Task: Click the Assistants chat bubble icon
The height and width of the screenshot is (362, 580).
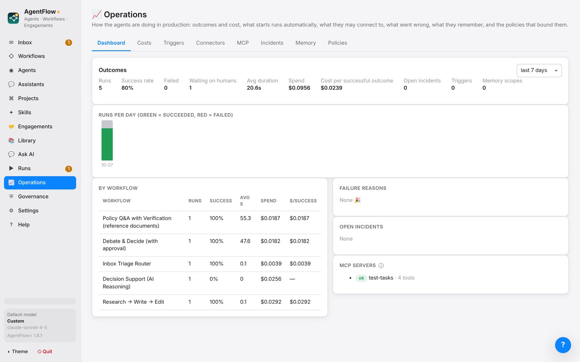Action: [11, 84]
